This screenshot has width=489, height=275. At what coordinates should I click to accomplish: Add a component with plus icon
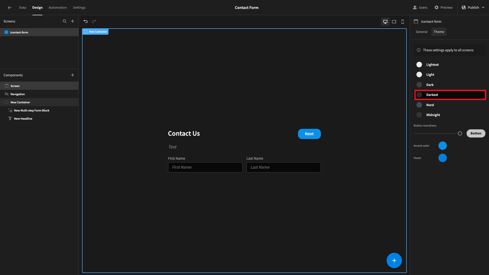pos(73,75)
